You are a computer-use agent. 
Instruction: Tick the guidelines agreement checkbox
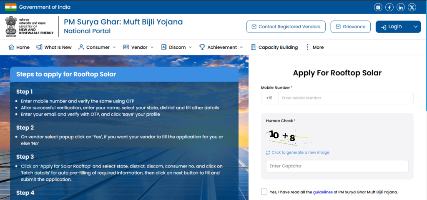264,192
